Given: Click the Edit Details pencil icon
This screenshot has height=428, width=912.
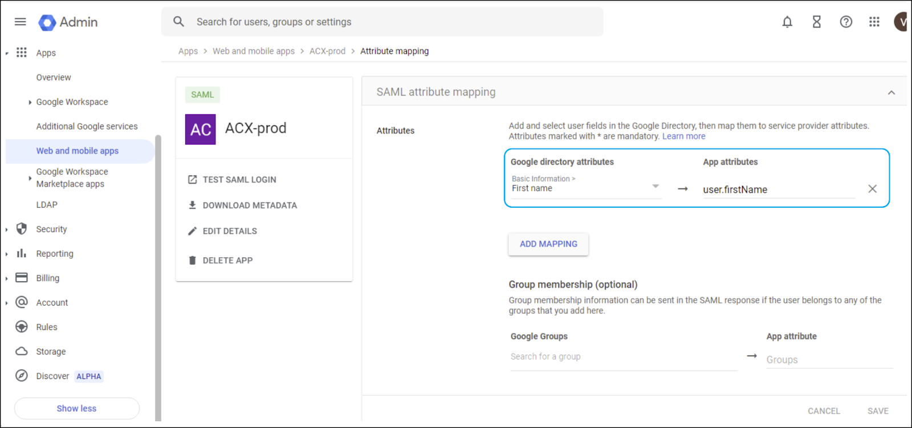Looking at the screenshot, I should pos(193,231).
